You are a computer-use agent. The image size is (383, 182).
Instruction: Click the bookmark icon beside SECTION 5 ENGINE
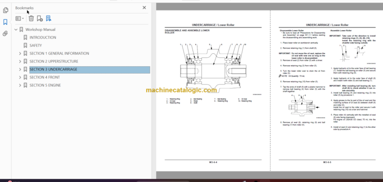(x=25, y=85)
